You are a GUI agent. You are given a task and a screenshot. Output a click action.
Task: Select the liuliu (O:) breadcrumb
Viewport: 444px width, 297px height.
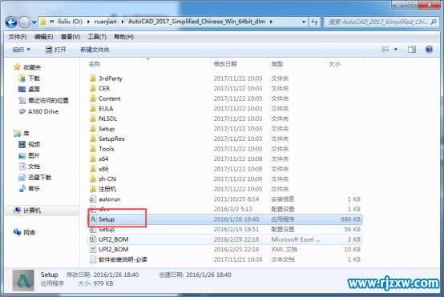coord(71,22)
